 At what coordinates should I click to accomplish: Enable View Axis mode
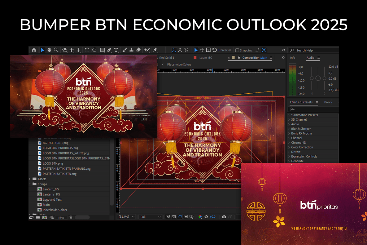coord(186,50)
